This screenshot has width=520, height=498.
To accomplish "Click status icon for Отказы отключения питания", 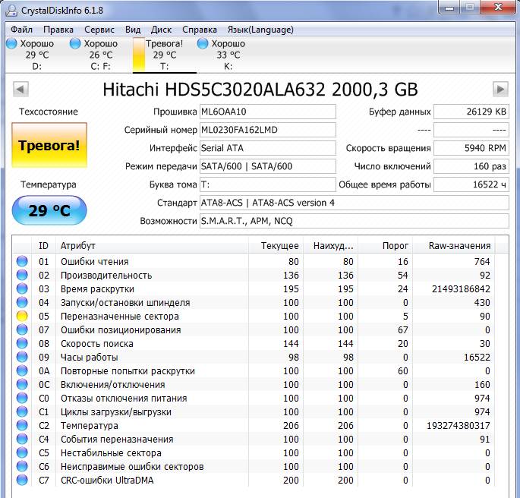I will tap(22, 398).
